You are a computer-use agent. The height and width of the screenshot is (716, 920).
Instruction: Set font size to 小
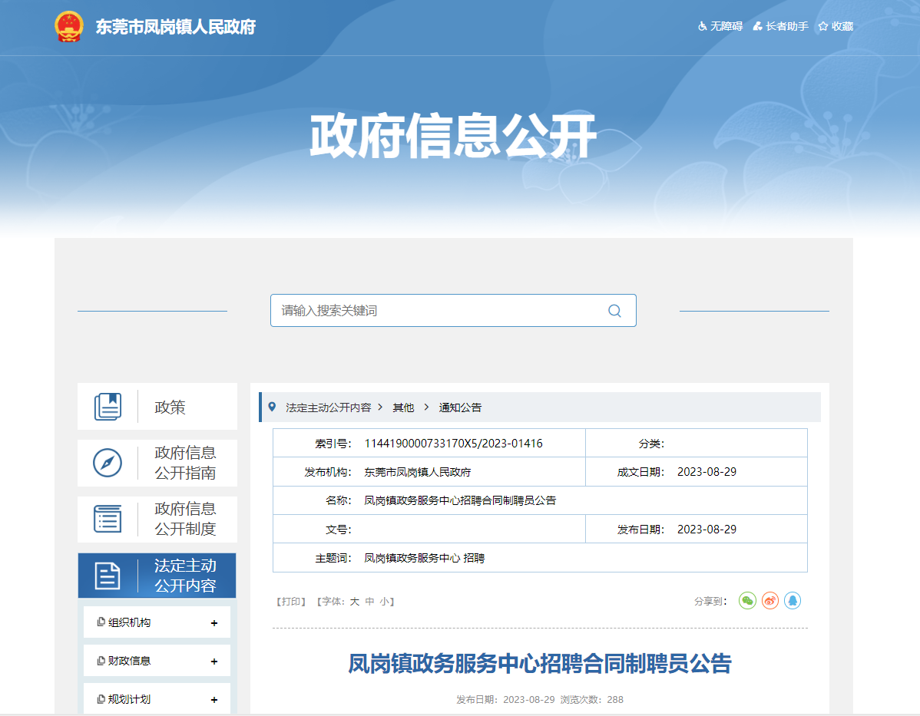[x=384, y=602]
